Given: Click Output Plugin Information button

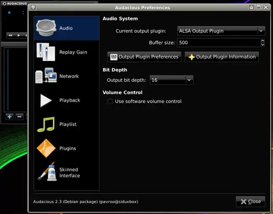Looking at the screenshot, I should click(222, 57).
